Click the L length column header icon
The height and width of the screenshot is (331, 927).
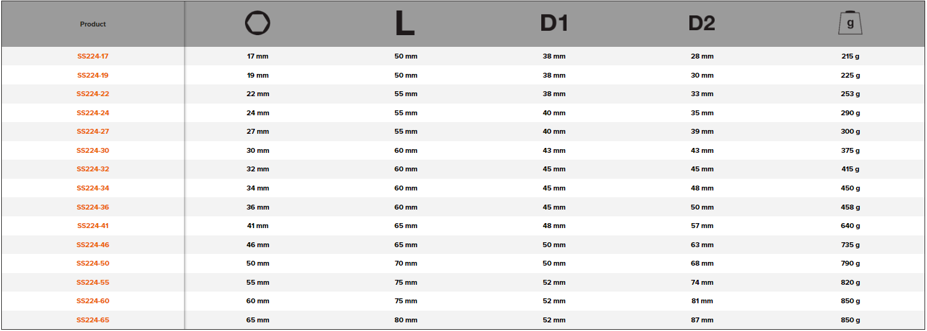pyautogui.click(x=405, y=24)
